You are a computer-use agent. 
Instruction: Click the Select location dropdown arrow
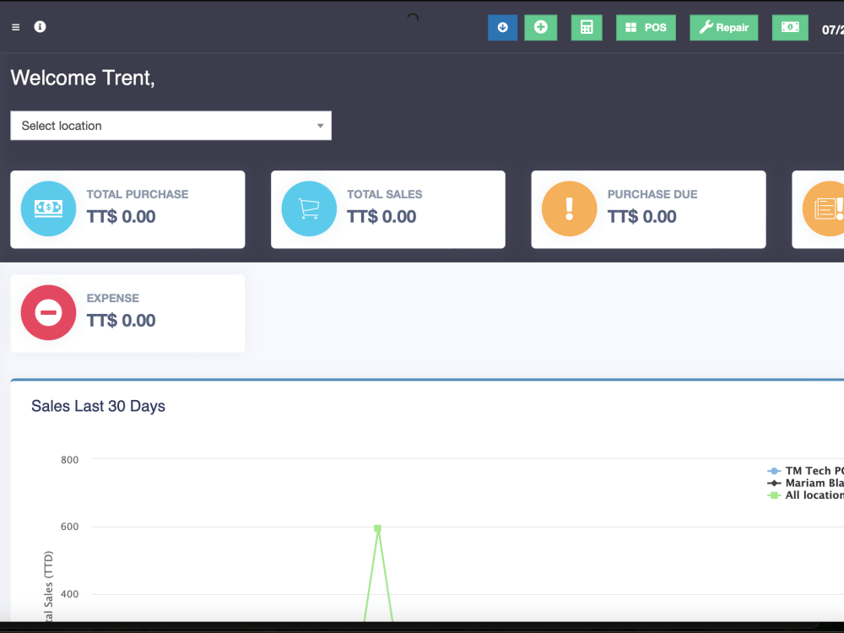[x=320, y=126]
